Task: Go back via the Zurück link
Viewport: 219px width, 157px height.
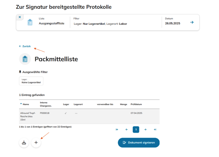Action: click(25, 46)
